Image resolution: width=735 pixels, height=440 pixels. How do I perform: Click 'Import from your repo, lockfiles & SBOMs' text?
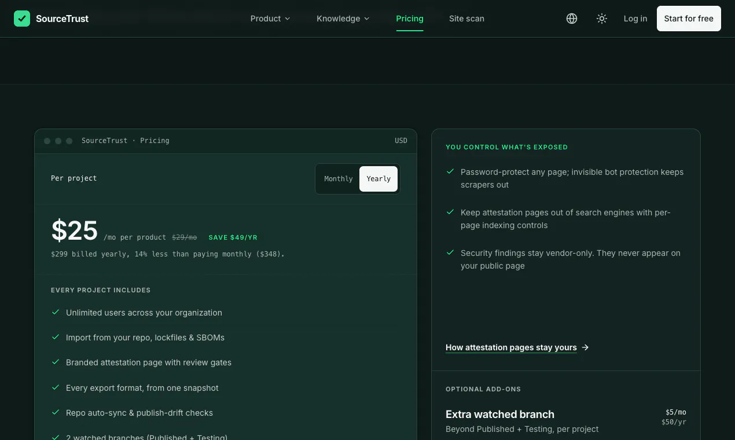click(145, 338)
